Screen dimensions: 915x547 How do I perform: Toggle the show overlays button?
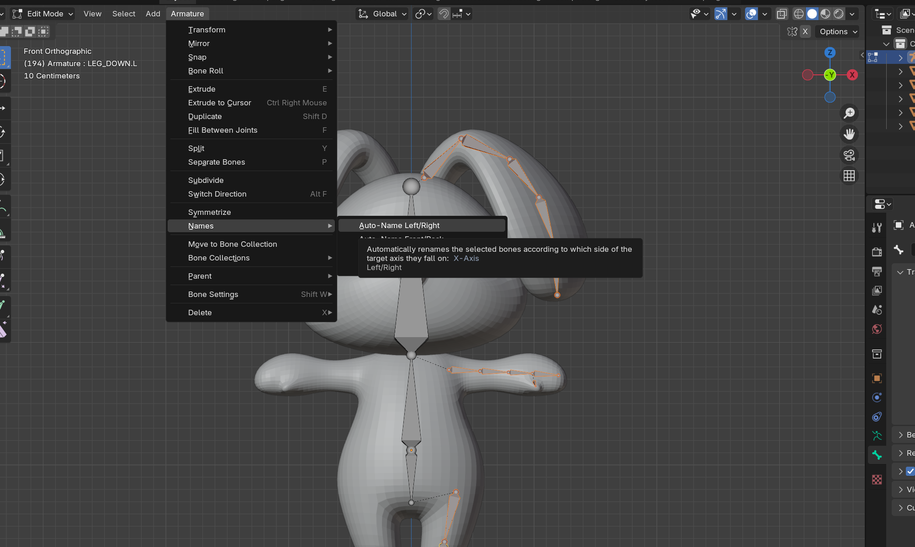pos(751,14)
